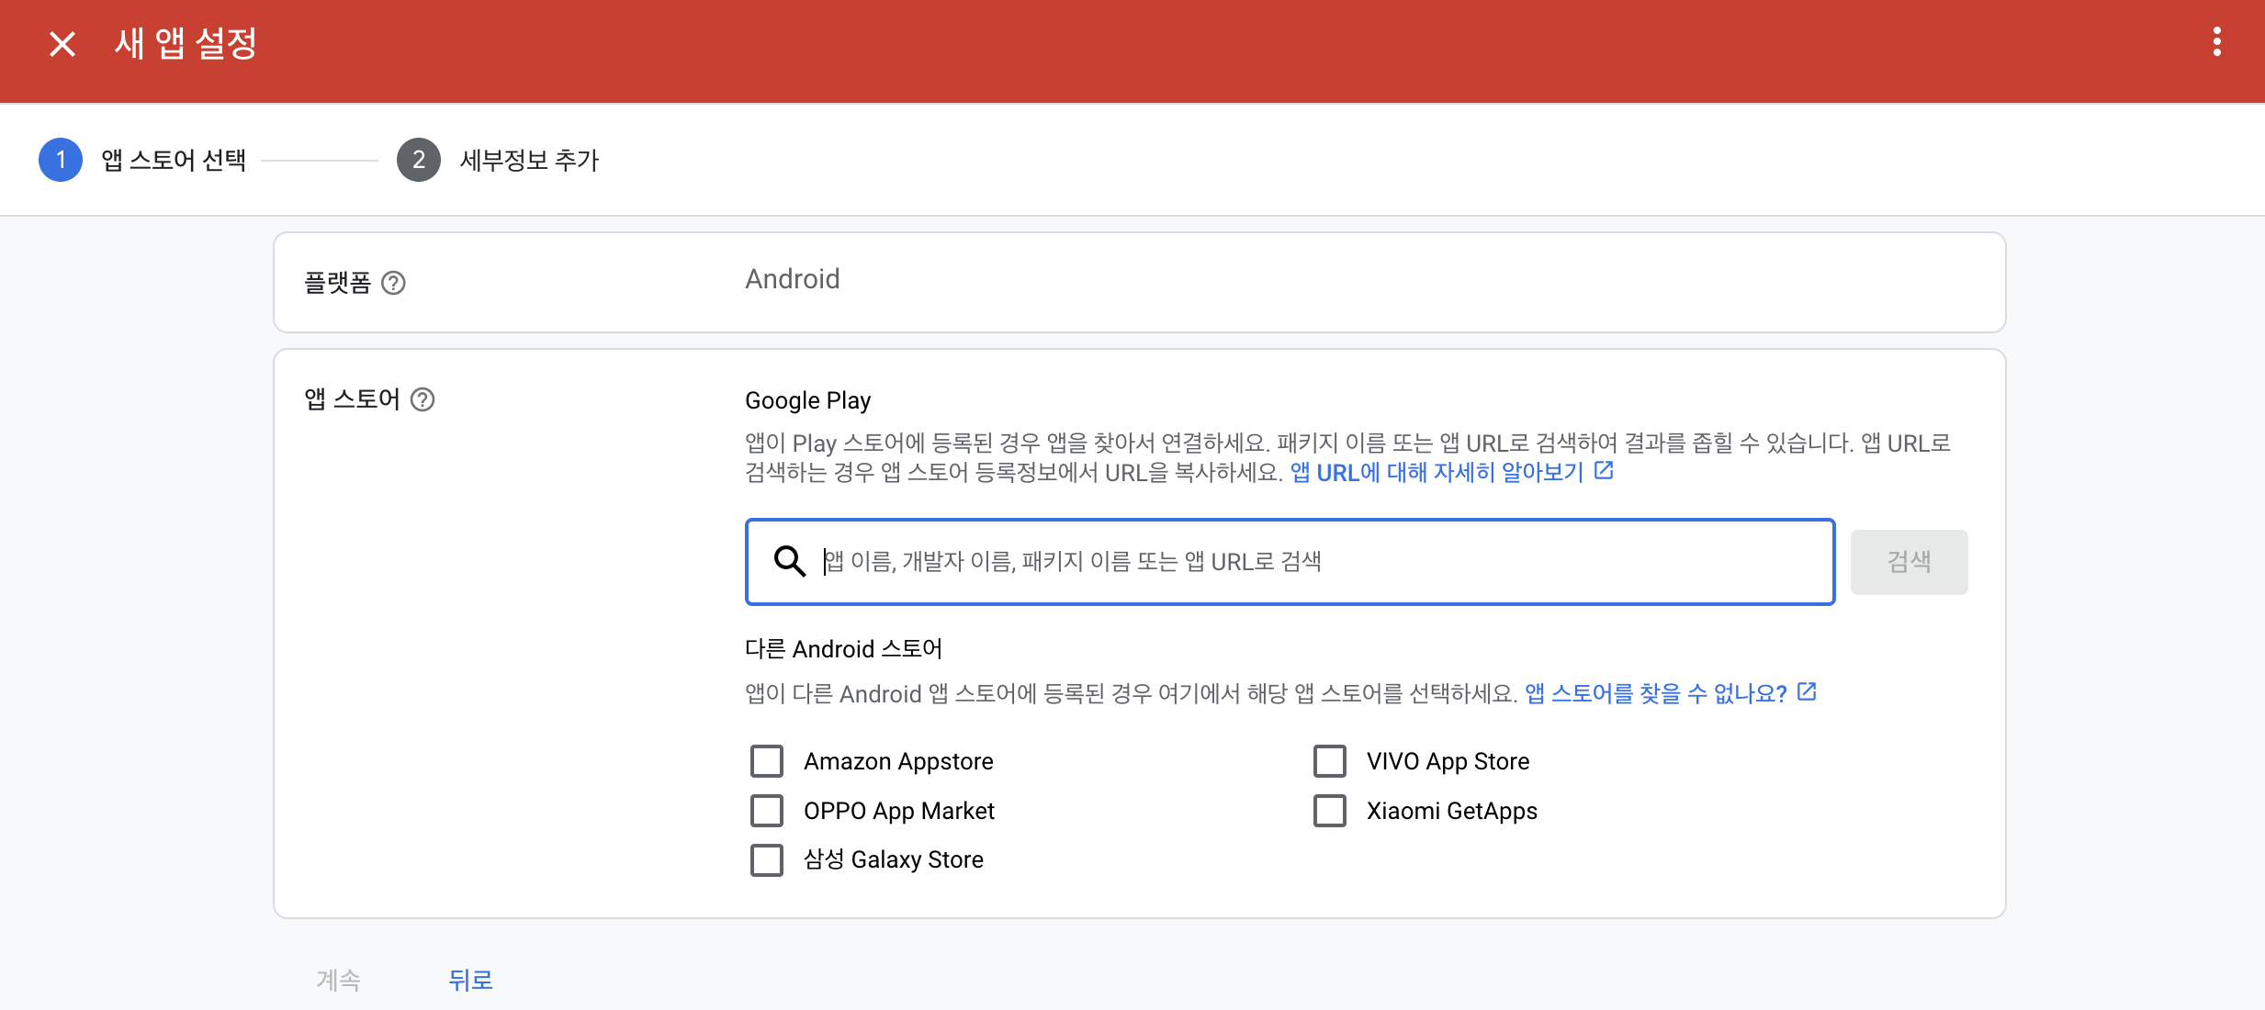
Task: Go to the 세부정보 추가 step
Action: pos(529,161)
